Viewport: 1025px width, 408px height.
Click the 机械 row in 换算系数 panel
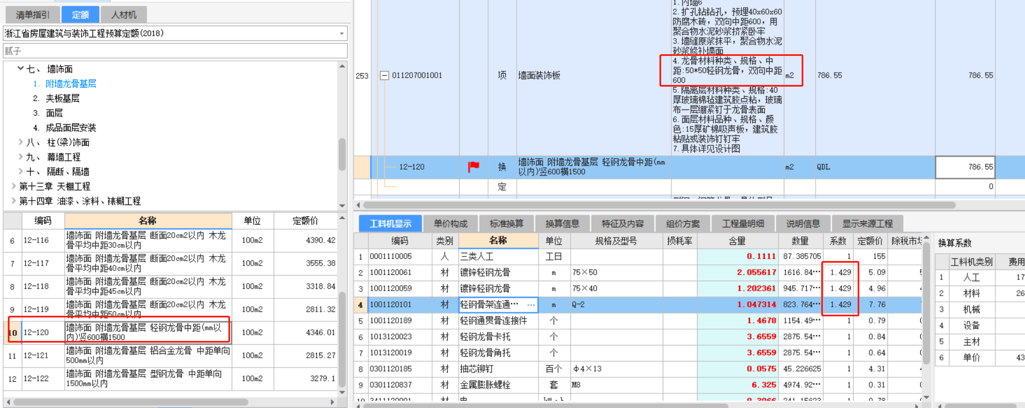[980, 310]
